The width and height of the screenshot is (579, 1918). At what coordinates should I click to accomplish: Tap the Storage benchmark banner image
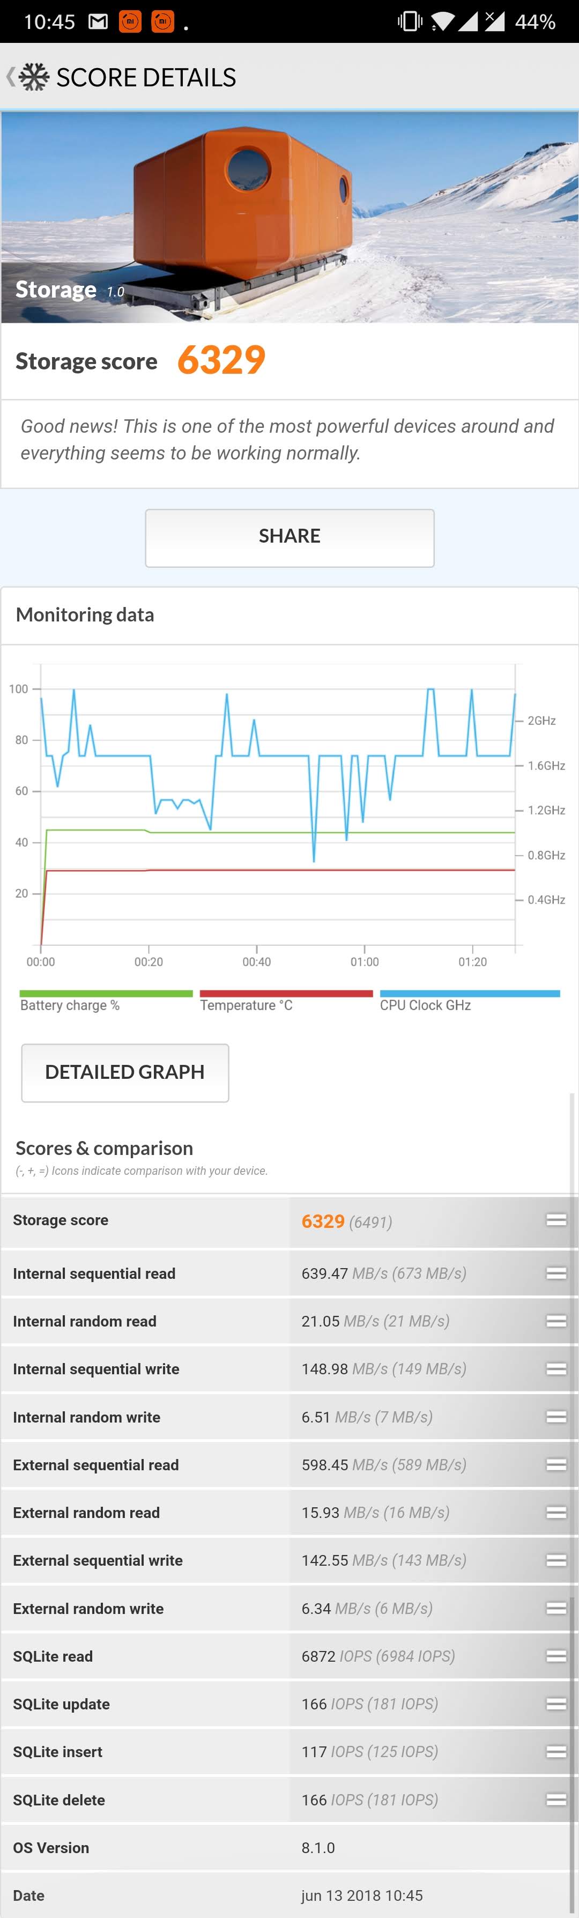[x=289, y=217]
